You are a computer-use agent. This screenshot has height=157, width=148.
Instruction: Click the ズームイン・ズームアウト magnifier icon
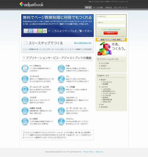(25, 89)
